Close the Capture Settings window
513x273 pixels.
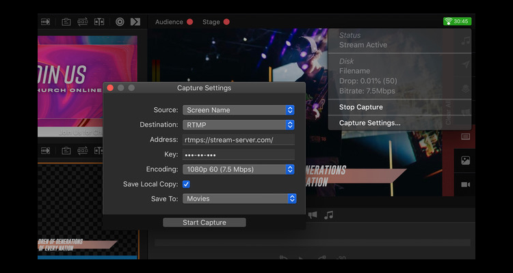click(110, 88)
